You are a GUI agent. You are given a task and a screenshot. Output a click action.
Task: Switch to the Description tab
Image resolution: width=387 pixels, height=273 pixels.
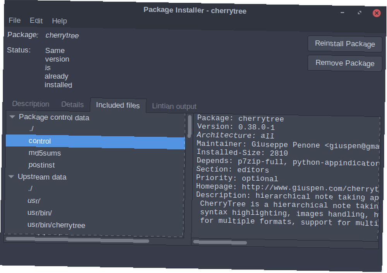(31, 104)
